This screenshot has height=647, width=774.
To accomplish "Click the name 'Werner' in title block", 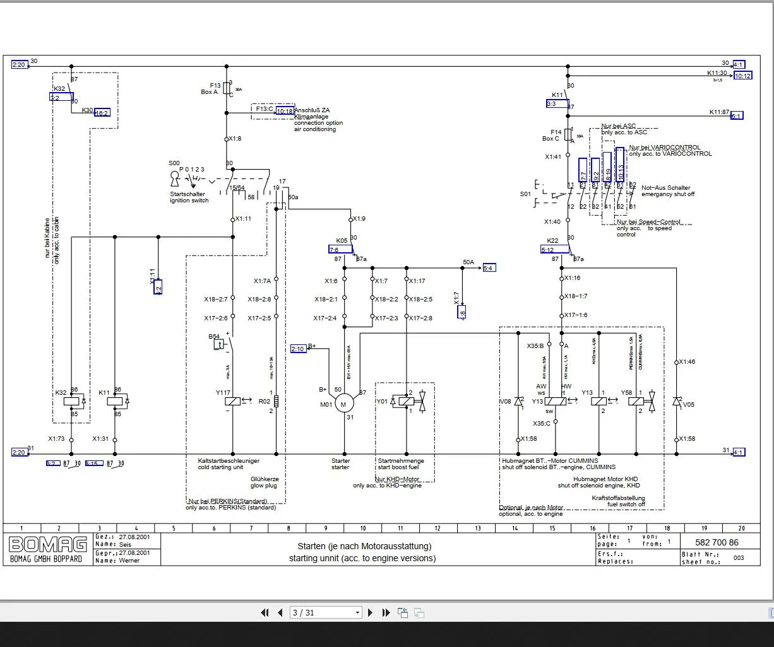I will (129, 561).
